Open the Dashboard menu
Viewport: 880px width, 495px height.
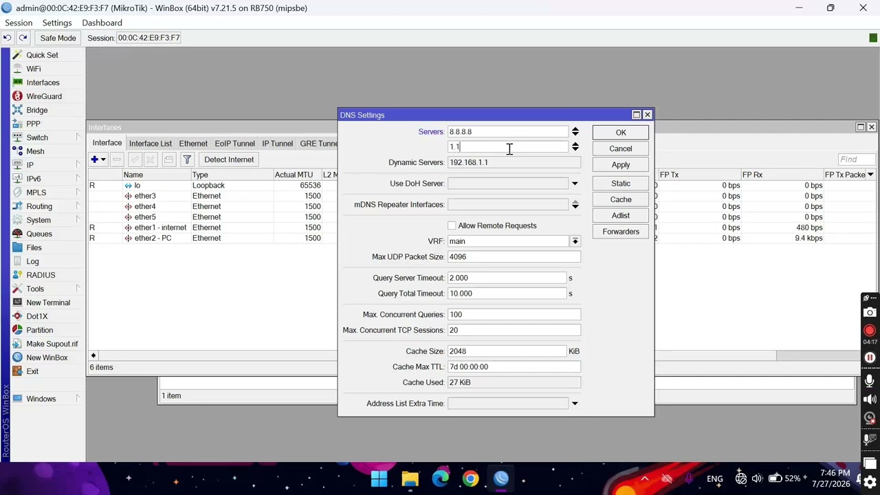pos(102,23)
